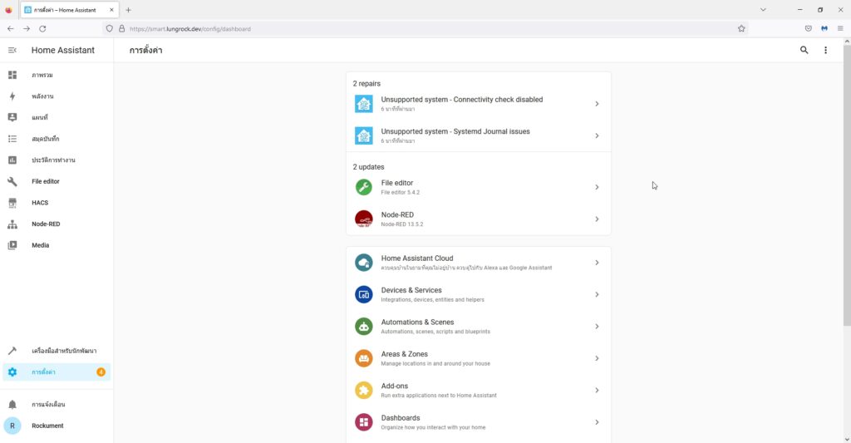Click the browser back arrow
The image size is (851, 443).
[10, 29]
